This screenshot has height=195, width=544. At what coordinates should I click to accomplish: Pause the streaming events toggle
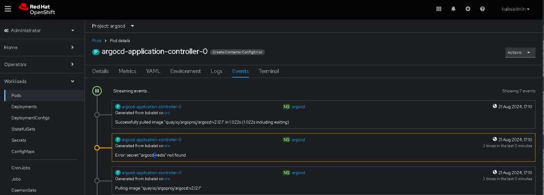(97, 91)
